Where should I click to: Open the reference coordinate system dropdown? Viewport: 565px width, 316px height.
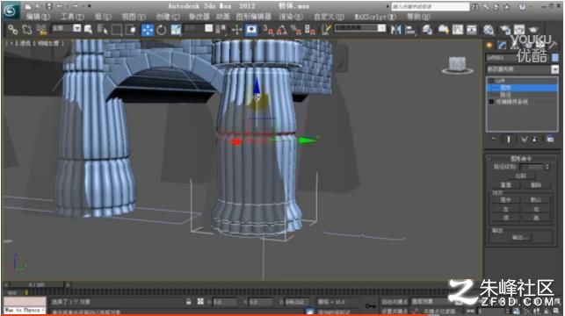pos(199,28)
